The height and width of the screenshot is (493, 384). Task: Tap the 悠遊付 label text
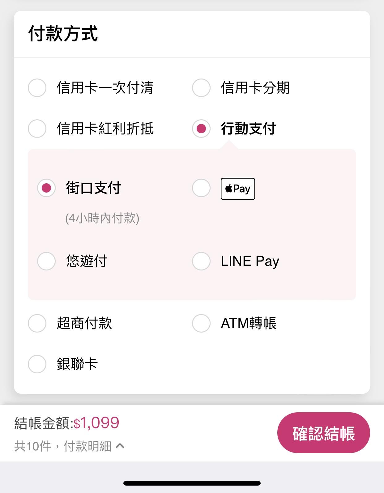click(x=87, y=261)
